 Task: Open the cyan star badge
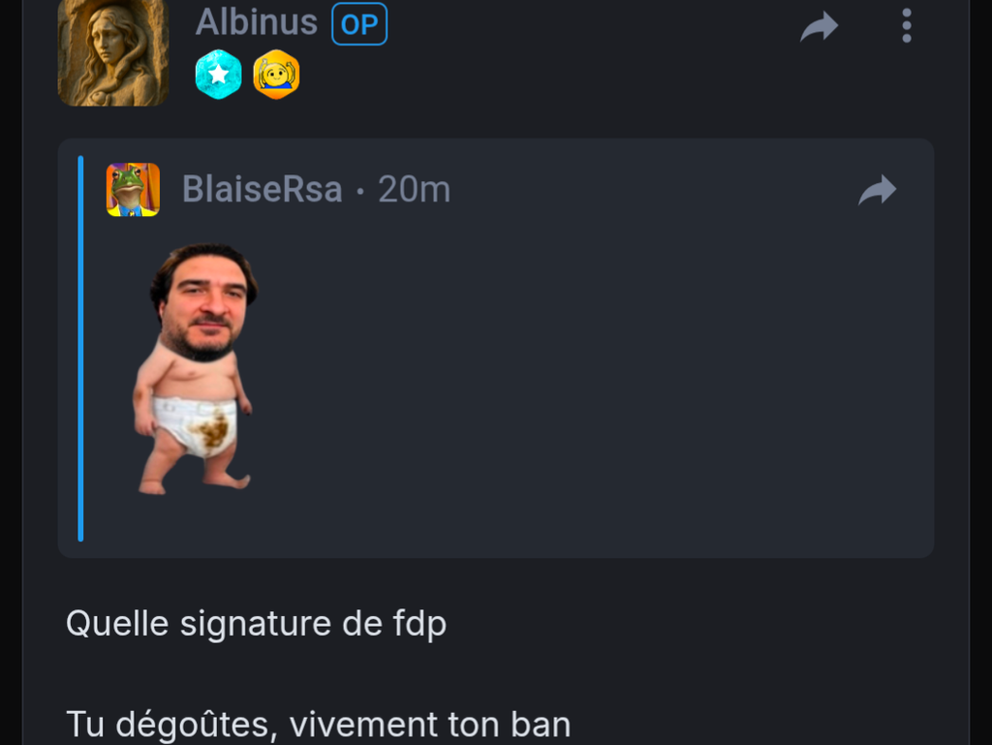218,75
